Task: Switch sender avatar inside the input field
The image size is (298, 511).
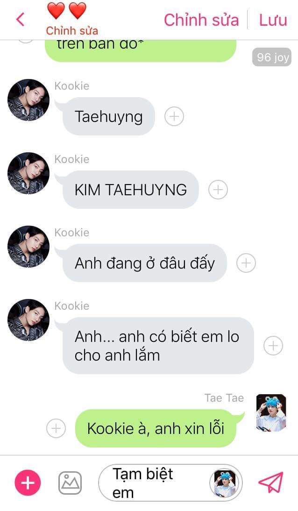Action: point(224,483)
